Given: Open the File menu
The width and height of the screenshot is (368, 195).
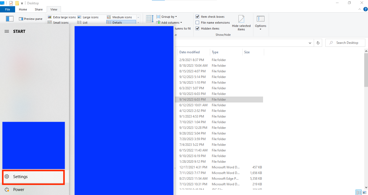Looking at the screenshot, I should 7,9.
